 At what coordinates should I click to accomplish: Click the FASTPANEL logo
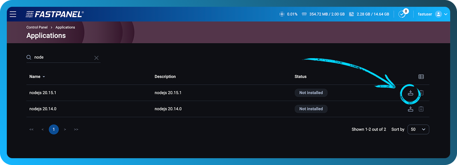click(55, 14)
